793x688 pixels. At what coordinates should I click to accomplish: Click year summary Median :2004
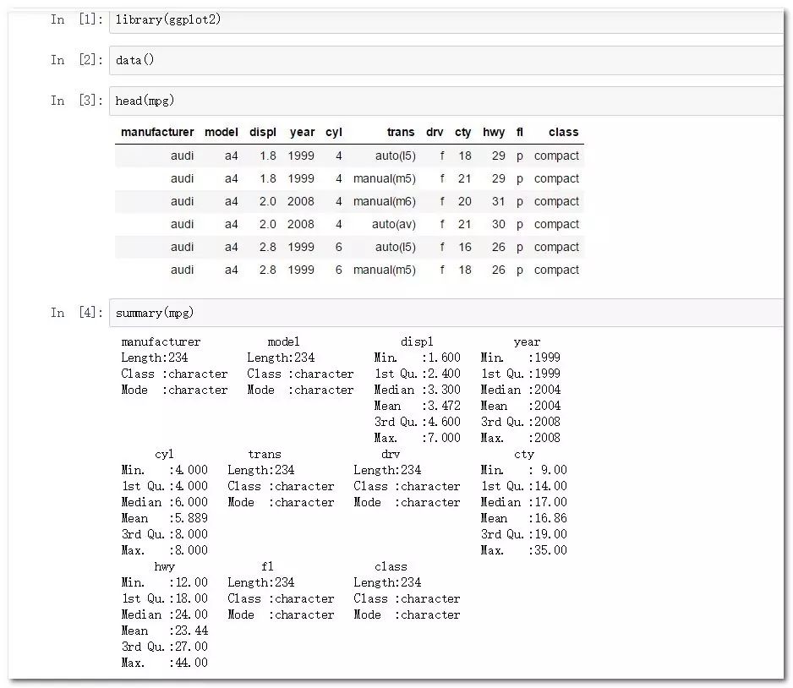[521, 390]
